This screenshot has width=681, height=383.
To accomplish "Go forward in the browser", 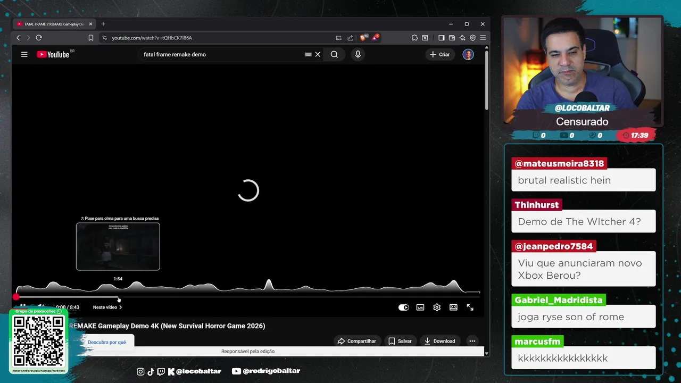I will [28, 38].
